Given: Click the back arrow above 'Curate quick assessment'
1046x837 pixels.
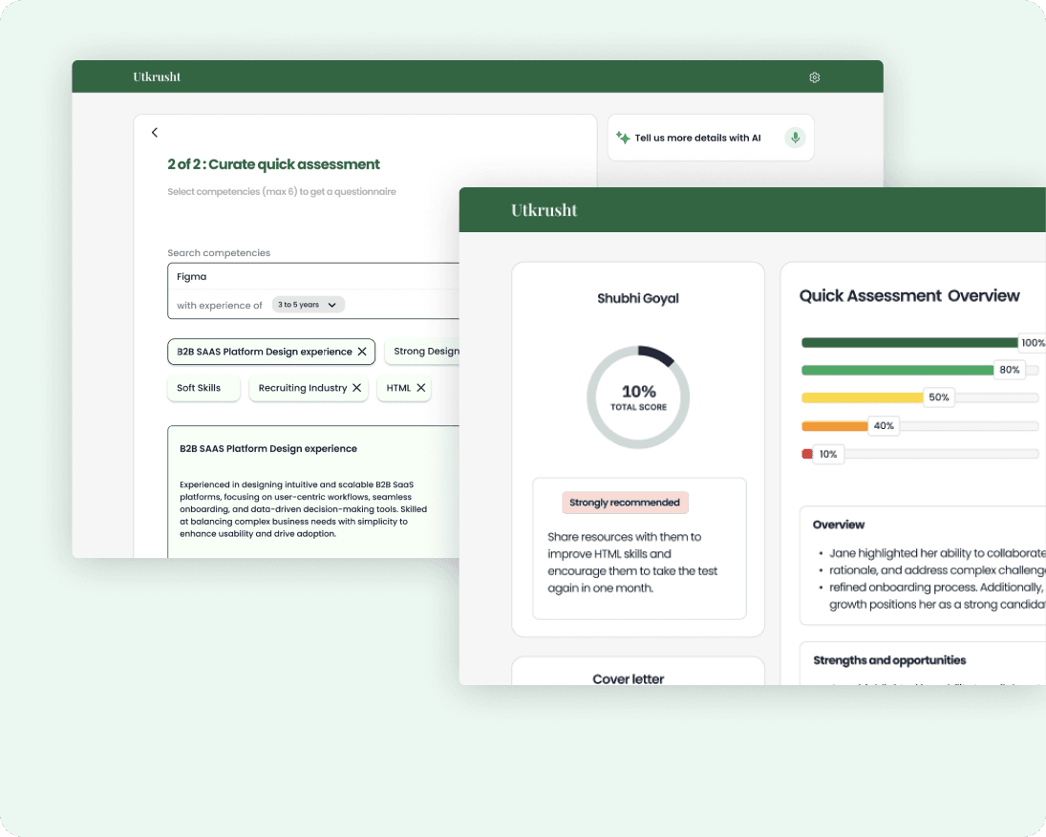Looking at the screenshot, I should click(155, 132).
